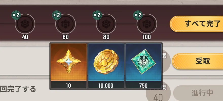
Task: Click the 100 label under the last milestone
Action: pyautogui.click(x=147, y=37)
